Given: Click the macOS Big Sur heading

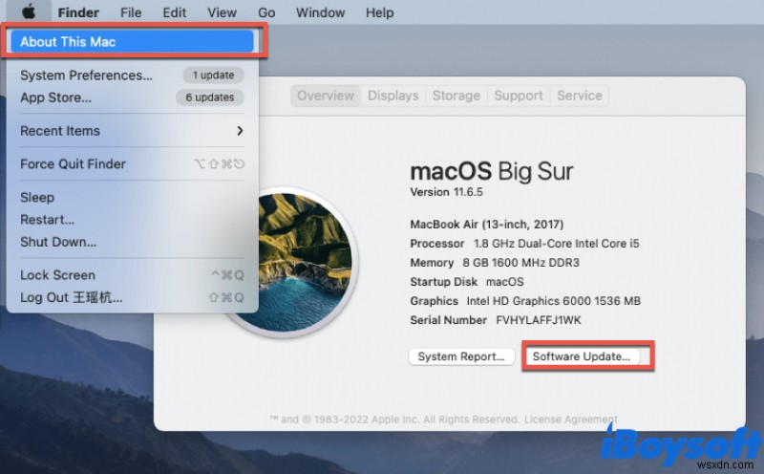Looking at the screenshot, I should coord(491,171).
